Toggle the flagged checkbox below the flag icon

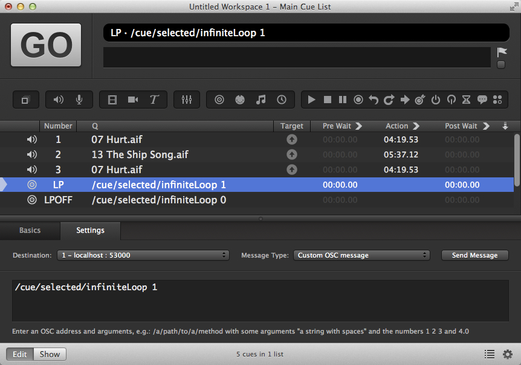pyautogui.click(x=501, y=65)
